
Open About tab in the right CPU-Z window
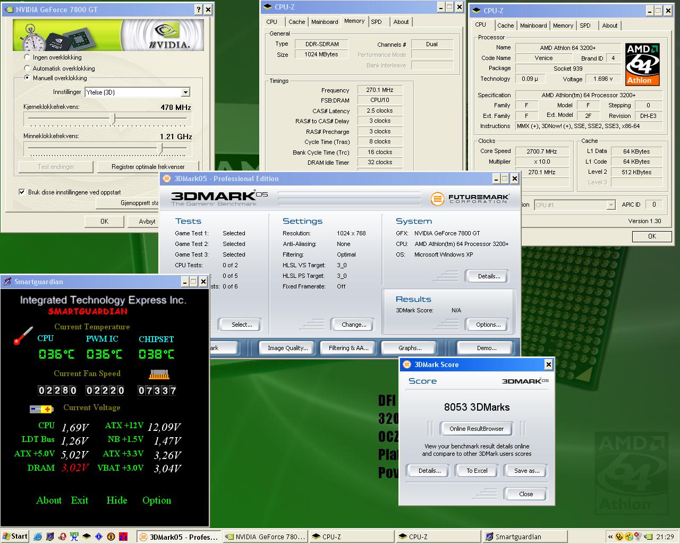(610, 25)
